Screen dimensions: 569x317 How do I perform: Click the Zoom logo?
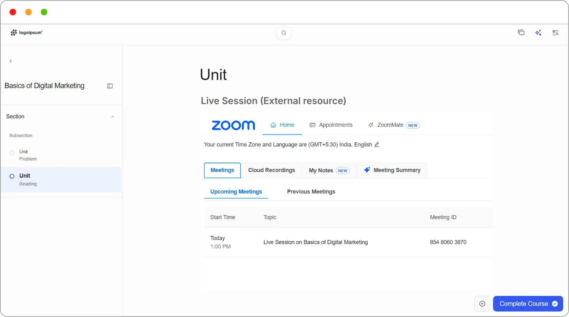[x=233, y=125]
